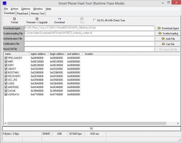The image size is (182, 143).
Task: Click the horizontal scrollbar left arrow
Action: pyautogui.click(x=5, y=123)
